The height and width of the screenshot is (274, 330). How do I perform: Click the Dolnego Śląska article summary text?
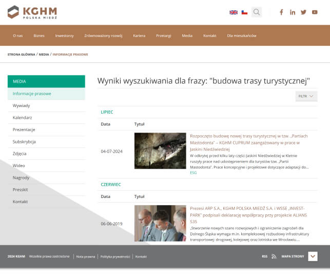pos(249,234)
